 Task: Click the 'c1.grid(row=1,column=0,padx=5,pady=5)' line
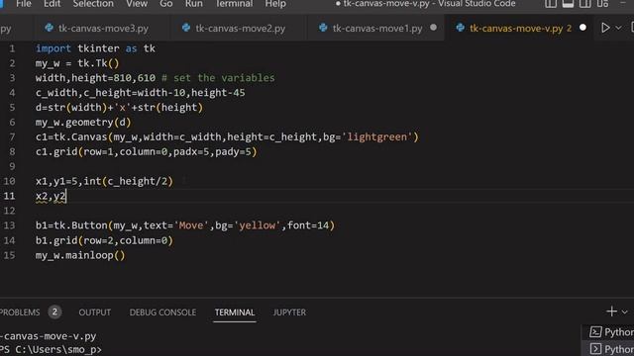click(146, 151)
